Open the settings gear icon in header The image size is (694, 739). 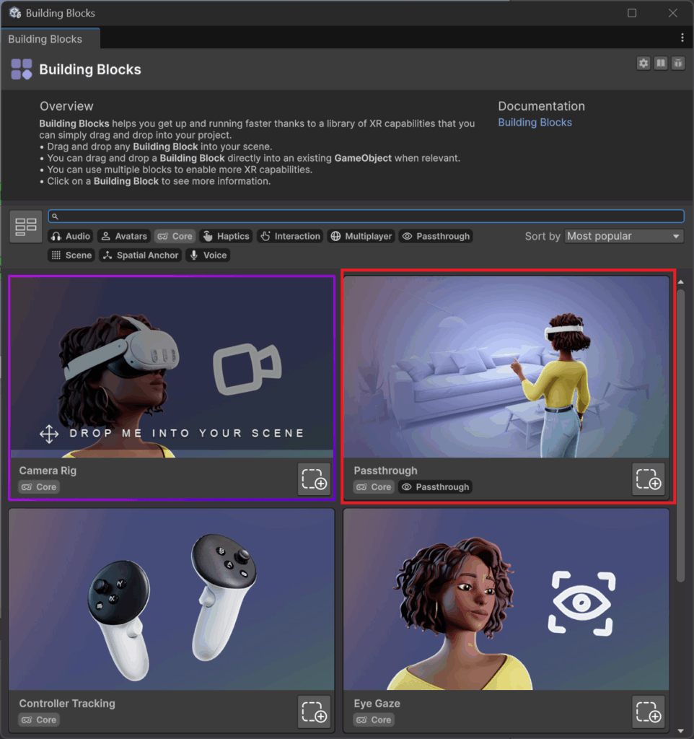coord(643,64)
